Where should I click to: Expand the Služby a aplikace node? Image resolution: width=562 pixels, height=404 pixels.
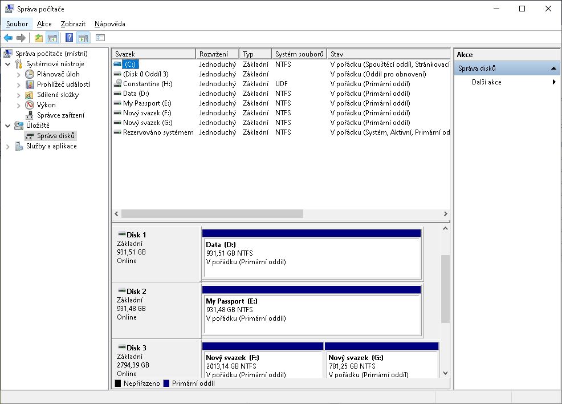point(7,147)
